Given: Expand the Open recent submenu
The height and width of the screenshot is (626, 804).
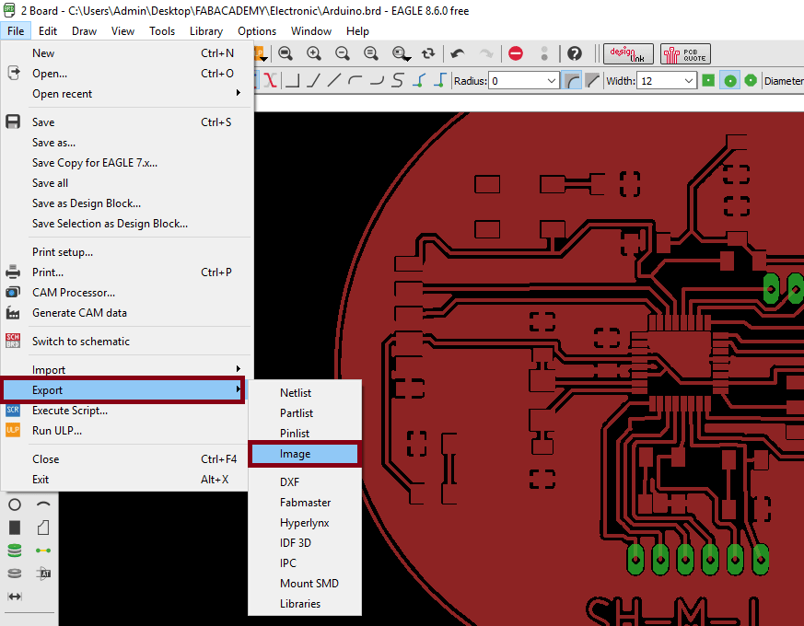Looking at the screenshot, I should pos(127,94).
